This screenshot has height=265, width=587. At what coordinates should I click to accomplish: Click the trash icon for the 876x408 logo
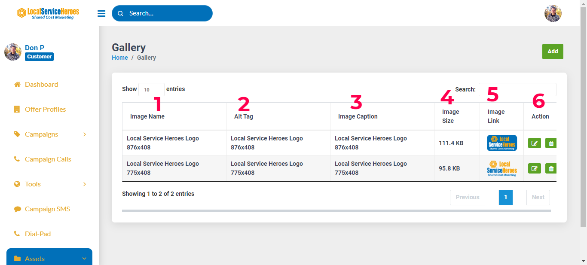click(551, 143)
